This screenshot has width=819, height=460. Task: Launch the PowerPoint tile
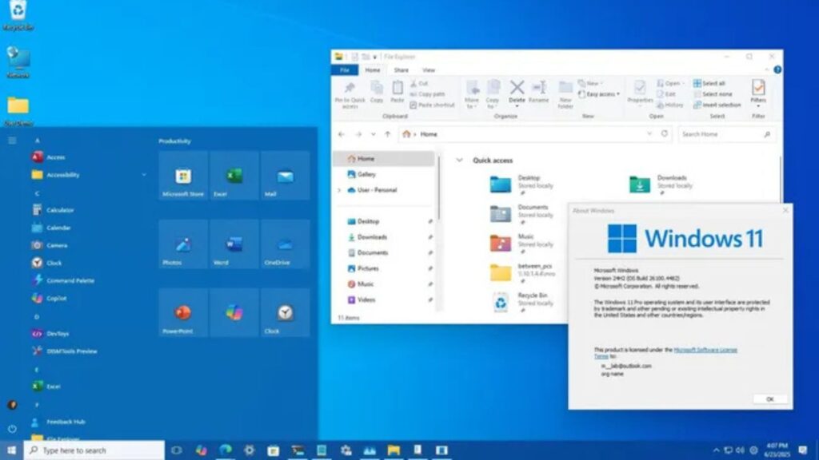pos(183,313)
